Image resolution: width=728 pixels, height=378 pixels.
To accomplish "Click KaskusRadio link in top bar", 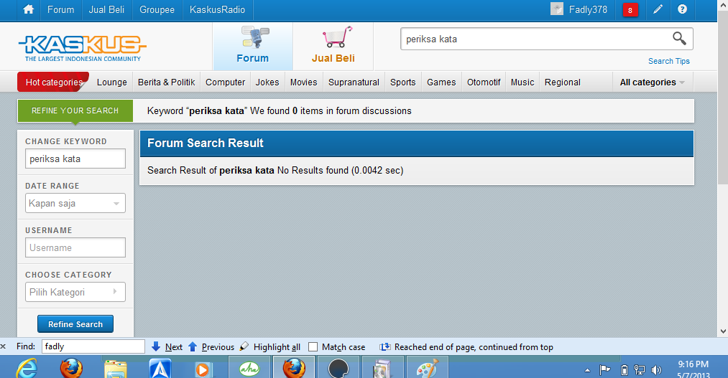I will (x=217, y=9).
